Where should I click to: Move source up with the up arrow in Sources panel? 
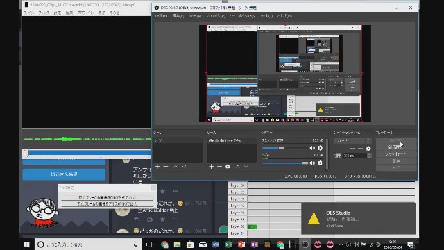237,167
